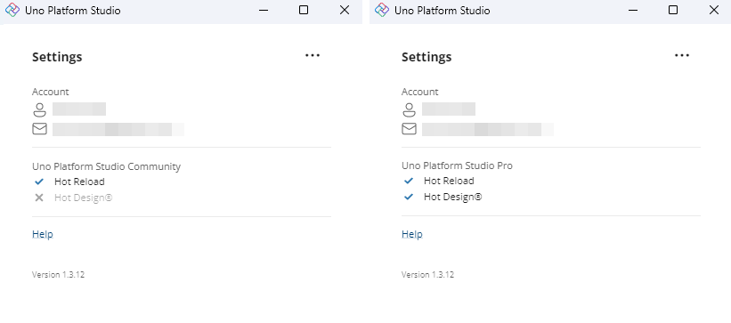Click the email envelope icon in the Community window
The image size is (731, 323).
click(x=40, y=129)
